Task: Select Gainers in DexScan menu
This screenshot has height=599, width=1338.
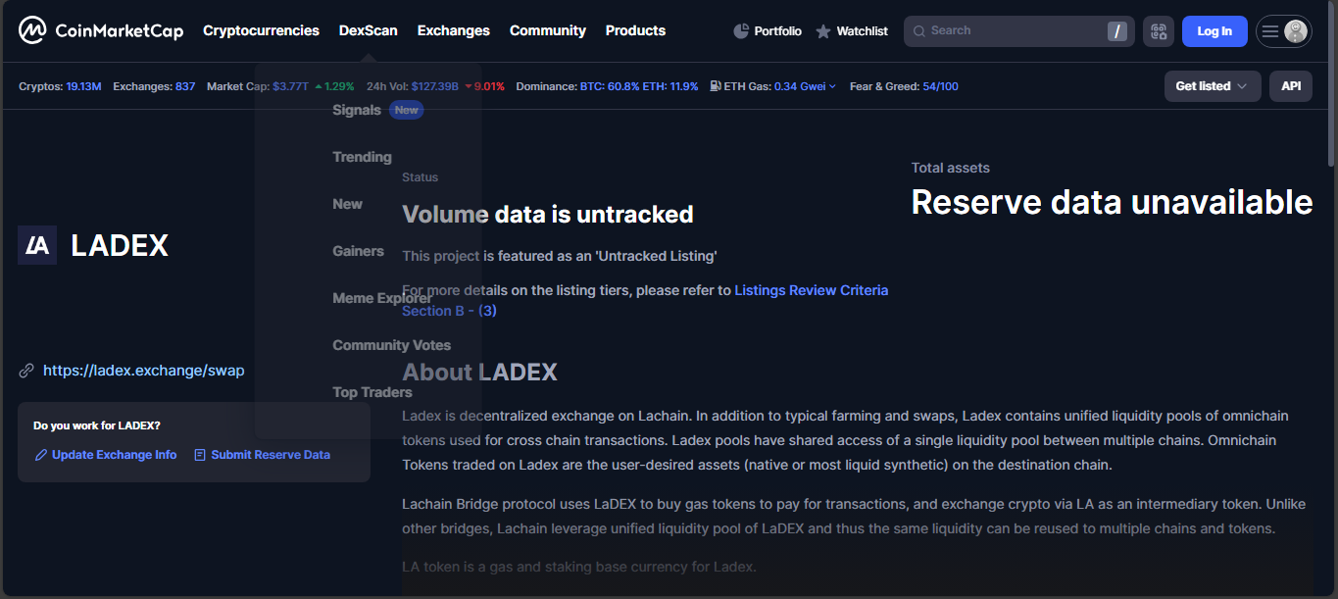Action: 358,251
